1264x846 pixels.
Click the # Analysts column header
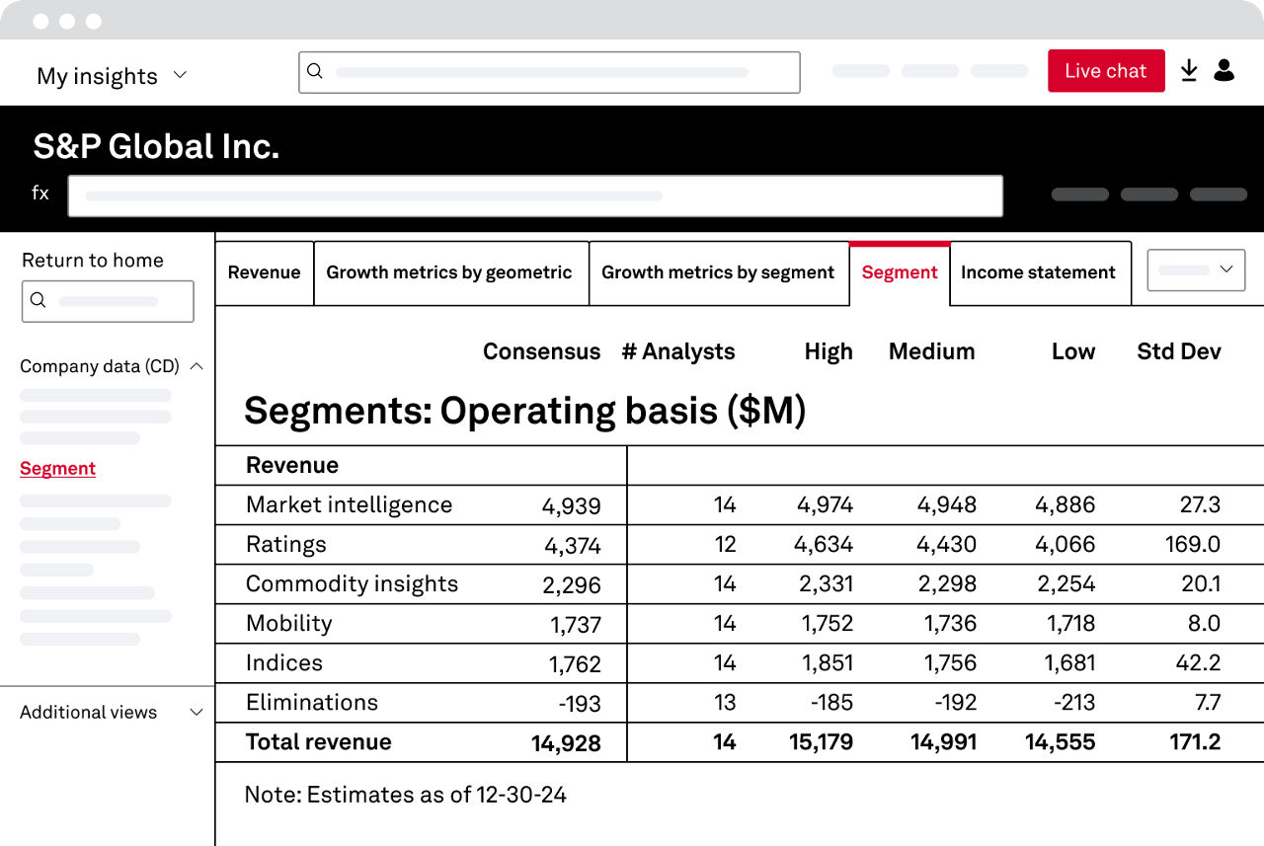[678, 351]
